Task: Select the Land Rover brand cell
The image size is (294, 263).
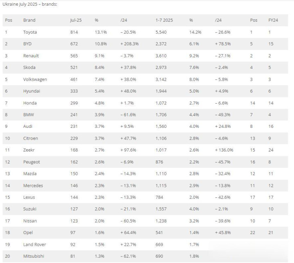Action: (x=34, y=245)
